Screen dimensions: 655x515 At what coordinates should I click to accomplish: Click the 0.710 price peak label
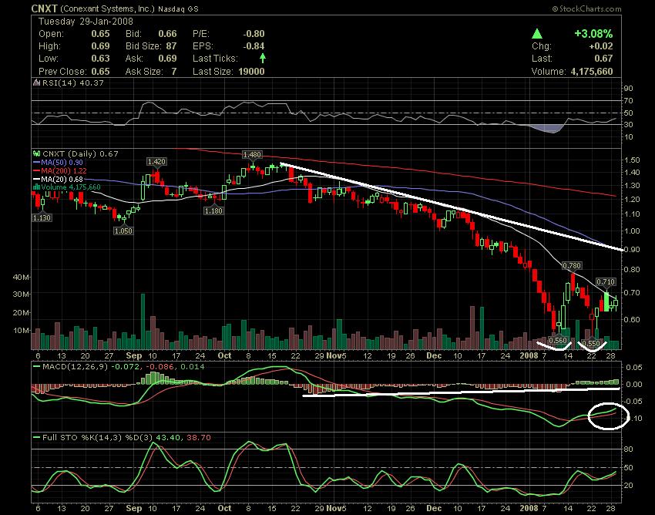click(605, 281)
